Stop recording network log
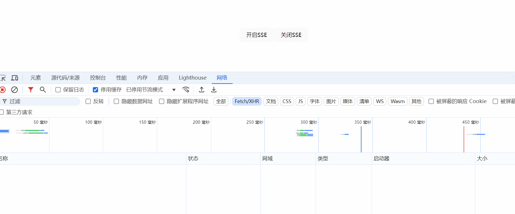The image size is (515, 214). click(x=3, y=90)
